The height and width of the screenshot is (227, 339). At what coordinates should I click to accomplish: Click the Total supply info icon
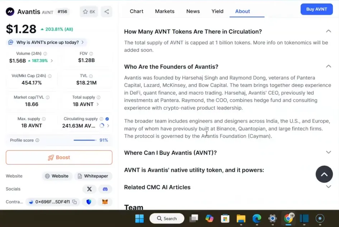pyautogui.click(x=99, y=98)
